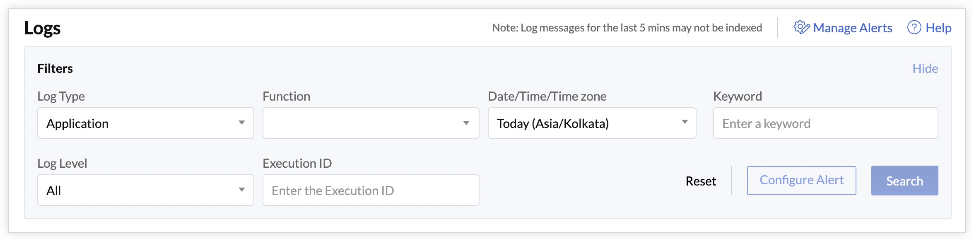The height and width of the screenshot is (241, 974).
Task: Click the Filters section title
Action: (x=55, y=68)
